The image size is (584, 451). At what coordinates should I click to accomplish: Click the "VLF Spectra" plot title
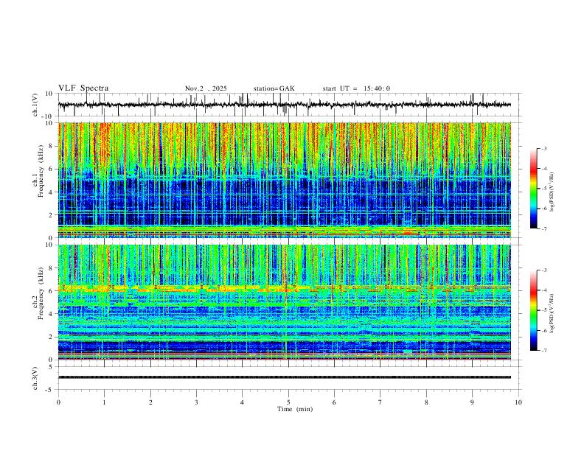point(83,88)
